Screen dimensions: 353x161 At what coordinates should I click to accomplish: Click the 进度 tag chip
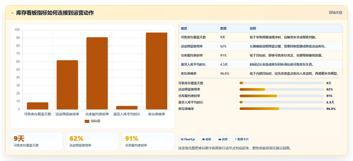[223, 139]
